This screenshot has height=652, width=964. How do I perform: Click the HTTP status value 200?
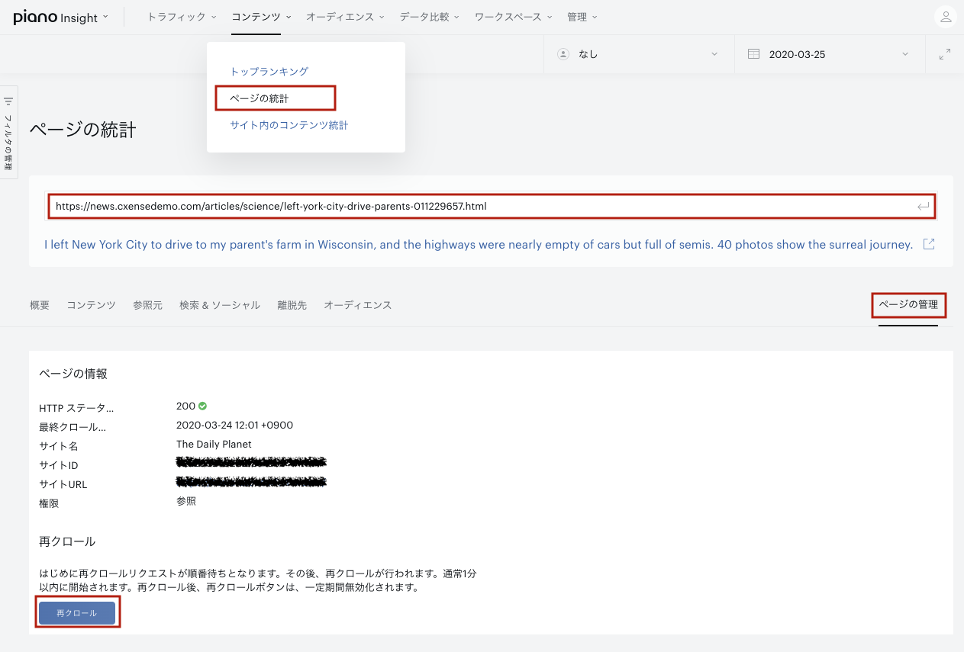pos(185,406)
